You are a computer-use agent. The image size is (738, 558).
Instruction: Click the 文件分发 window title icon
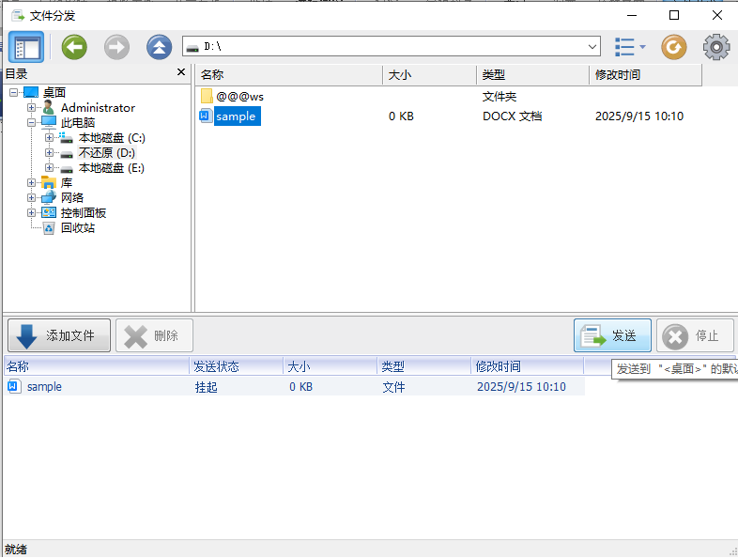[18, 16]
